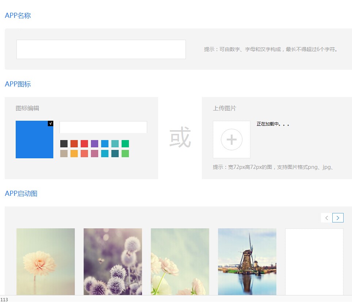352x302 pixels.
Task: Go to previous launch images with left arrow
Action: point(327,218)
